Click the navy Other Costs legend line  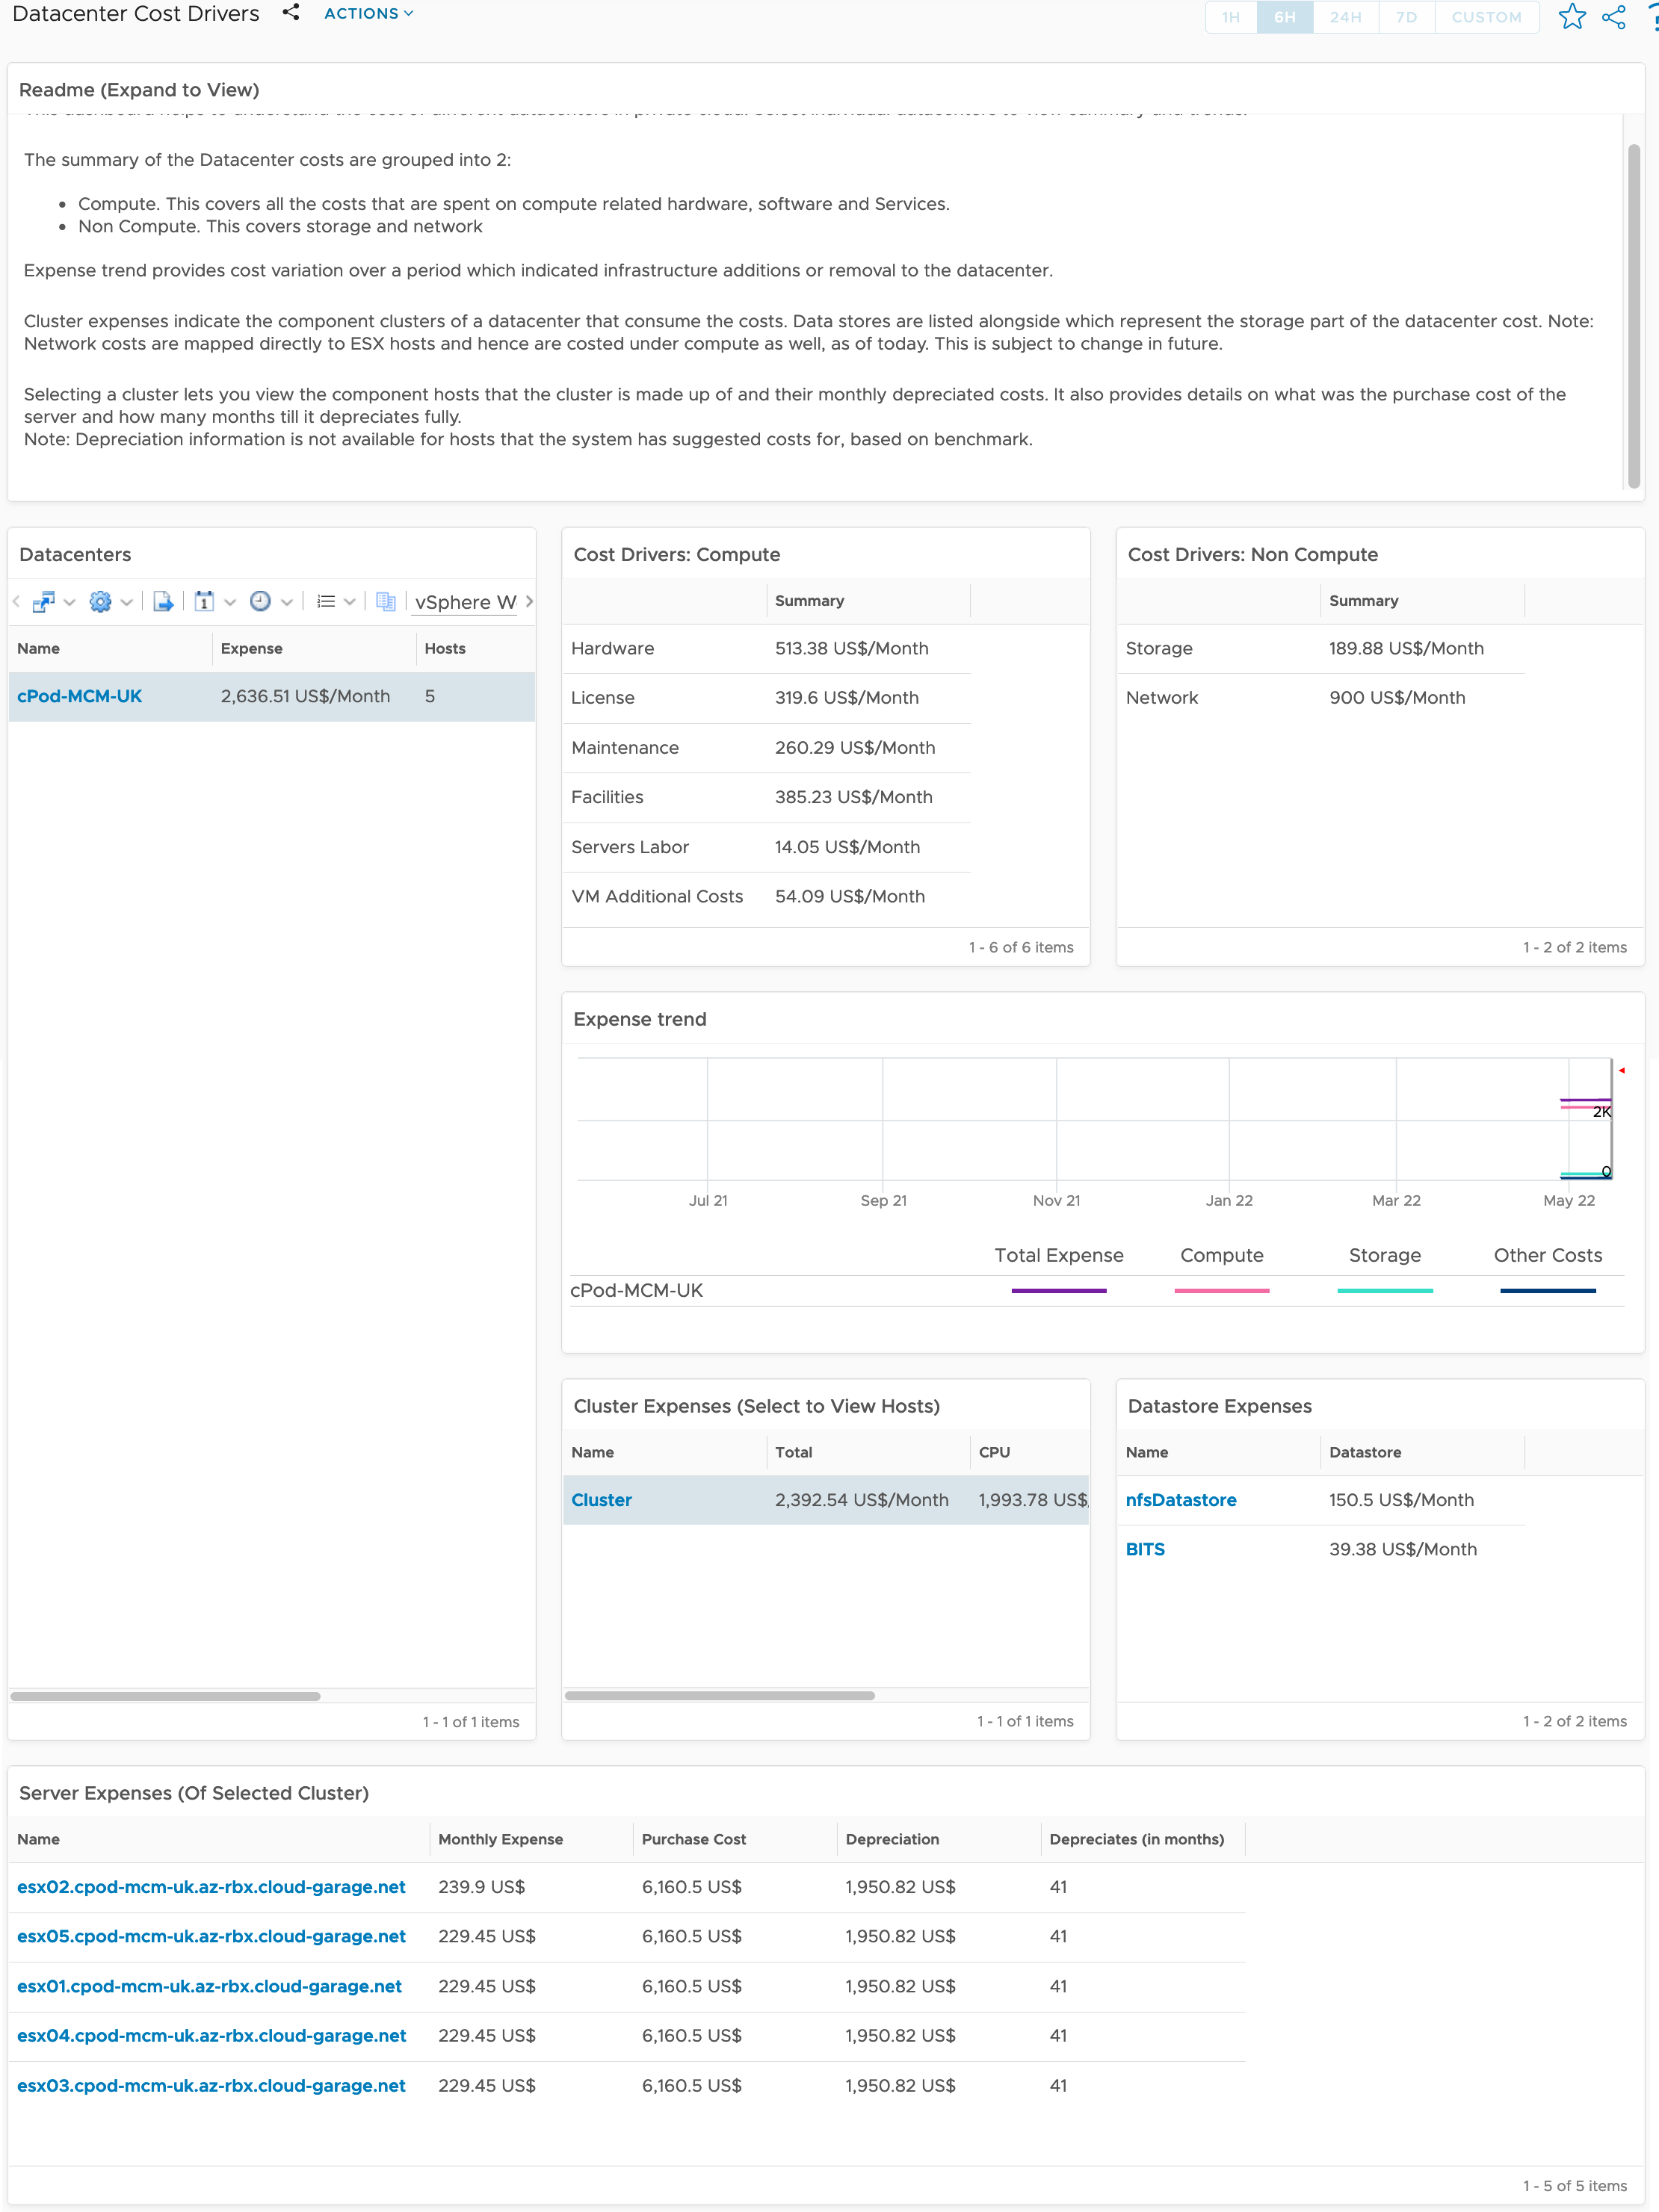(x=1548, y=1291)
